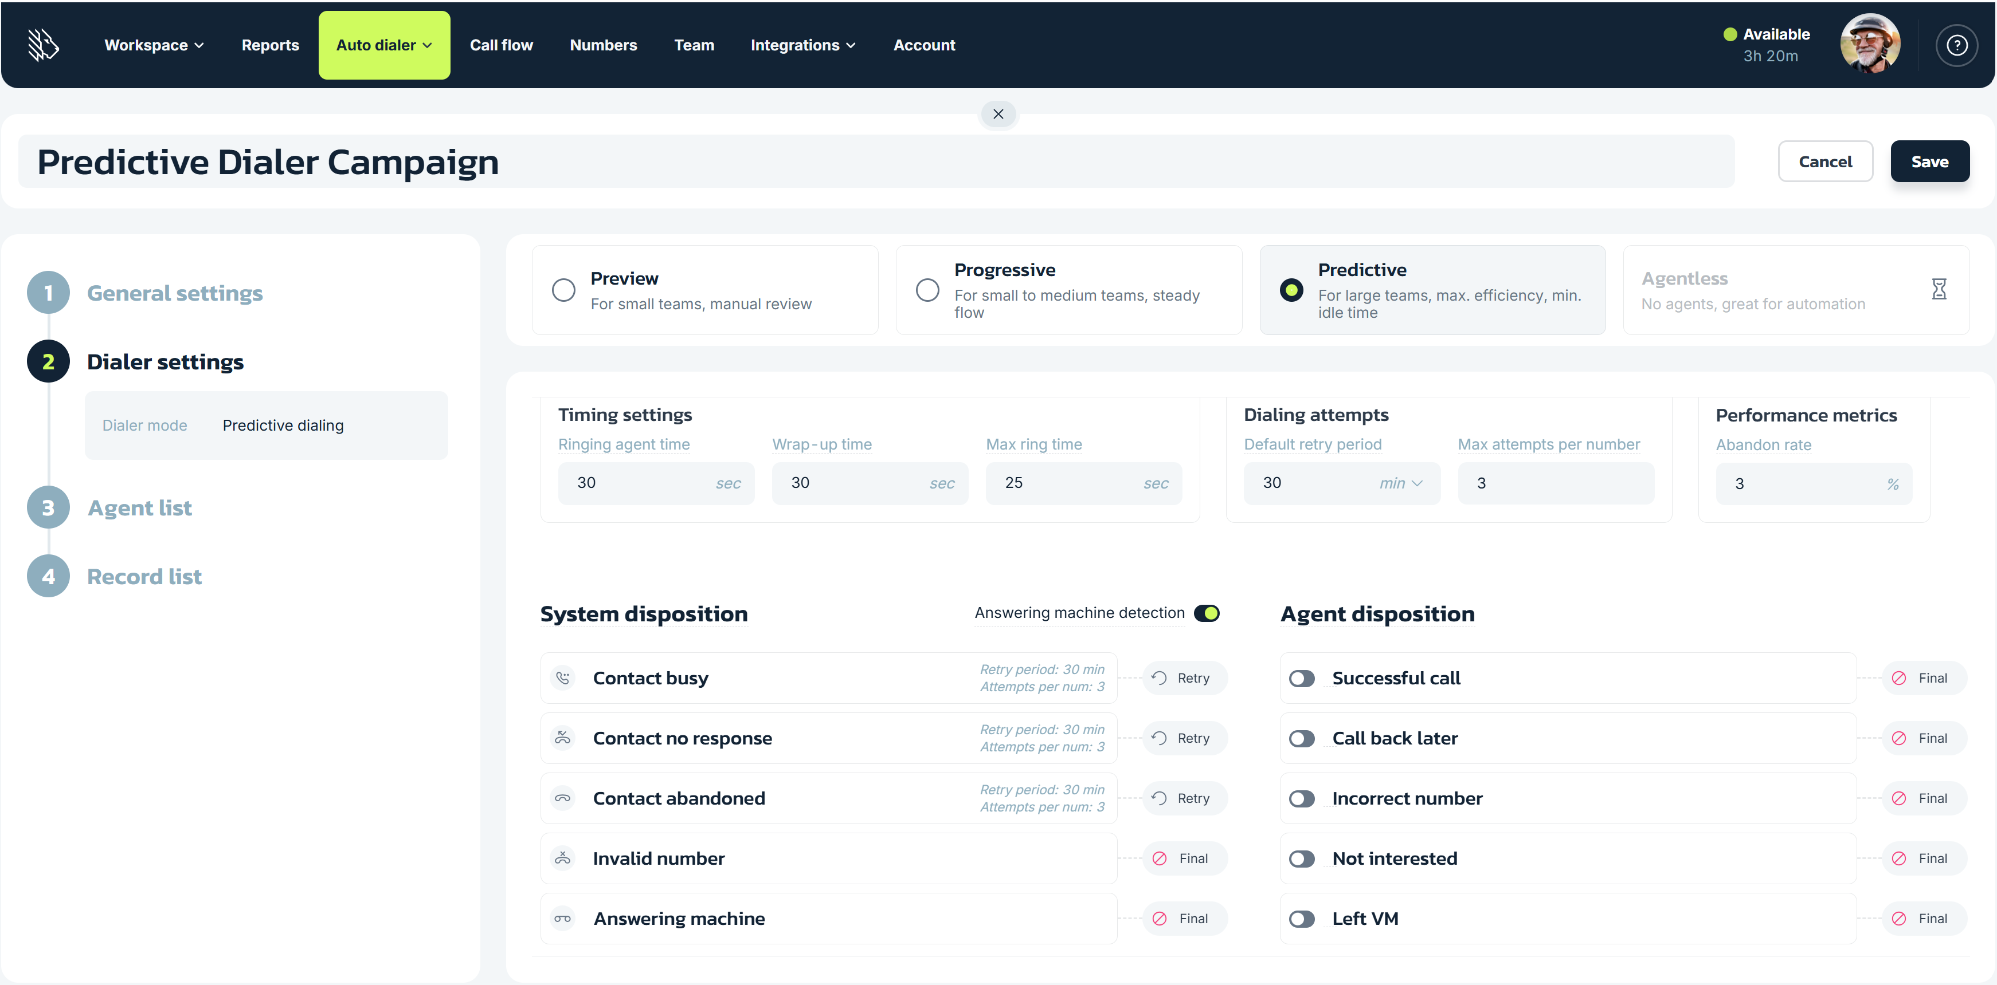This screenshot has width=1997, height=985.
Task: Select the Progressive dialer mode radio
Action: (927, 290)
